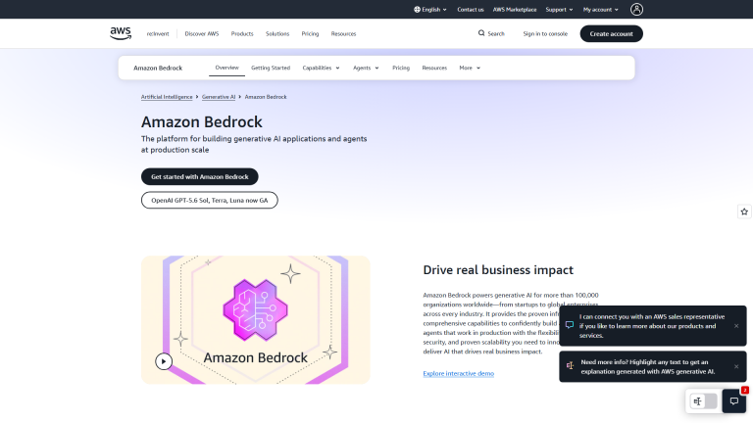
Task: Go to the Getting Started tab
Action: [x=271, y=68]
